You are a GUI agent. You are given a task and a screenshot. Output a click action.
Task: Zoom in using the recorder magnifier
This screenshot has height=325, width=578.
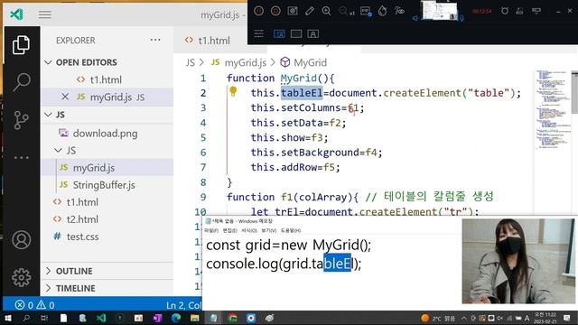pyautogui.click(x=326, y=11)
